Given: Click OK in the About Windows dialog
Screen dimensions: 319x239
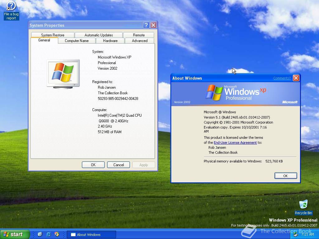Looking at the screenshot, I should (x=286, y=176).
